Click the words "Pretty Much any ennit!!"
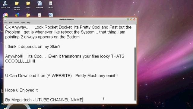 [x=96, y=76]
